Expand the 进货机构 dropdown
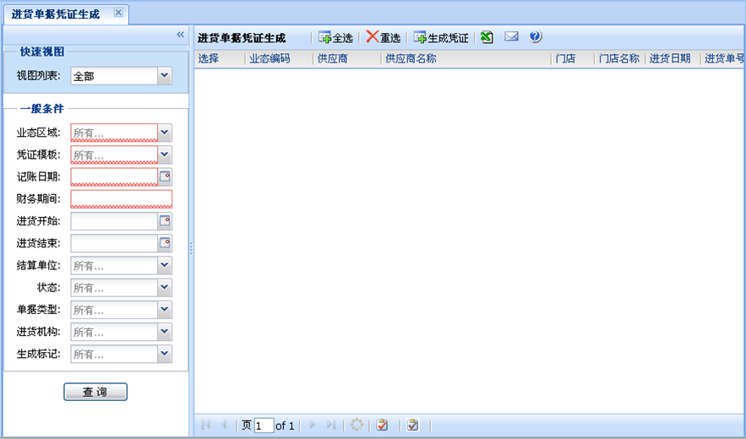This screenshot has width=746, height=439. [x=165, y=332]
